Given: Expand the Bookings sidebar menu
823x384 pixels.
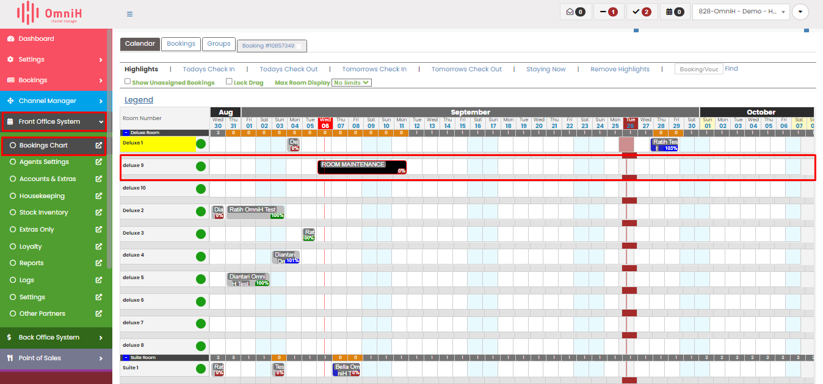Looking at the screenshot, I should coord(53,80).
